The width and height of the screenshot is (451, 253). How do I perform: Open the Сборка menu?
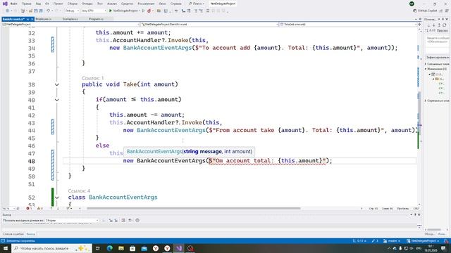pos(73,4)
